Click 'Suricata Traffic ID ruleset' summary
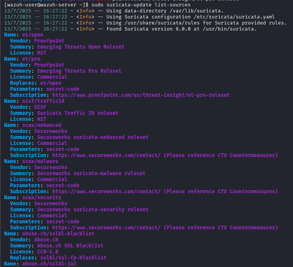 (78, 113)
